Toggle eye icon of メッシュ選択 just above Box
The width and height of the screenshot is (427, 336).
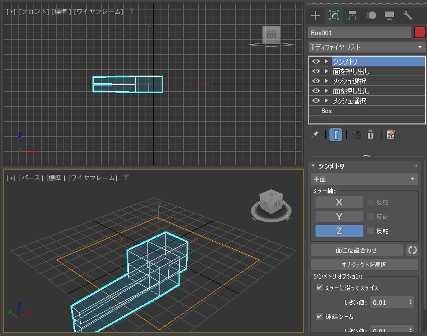pyautogui.click(x=316, y=100)
